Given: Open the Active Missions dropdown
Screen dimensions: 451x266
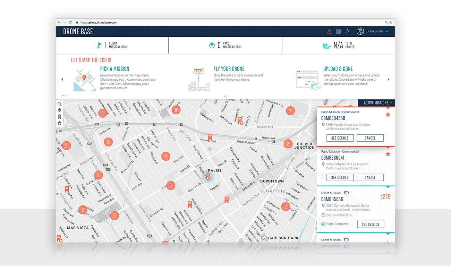Looking at the screenshot, I should (x=376, y=103).
